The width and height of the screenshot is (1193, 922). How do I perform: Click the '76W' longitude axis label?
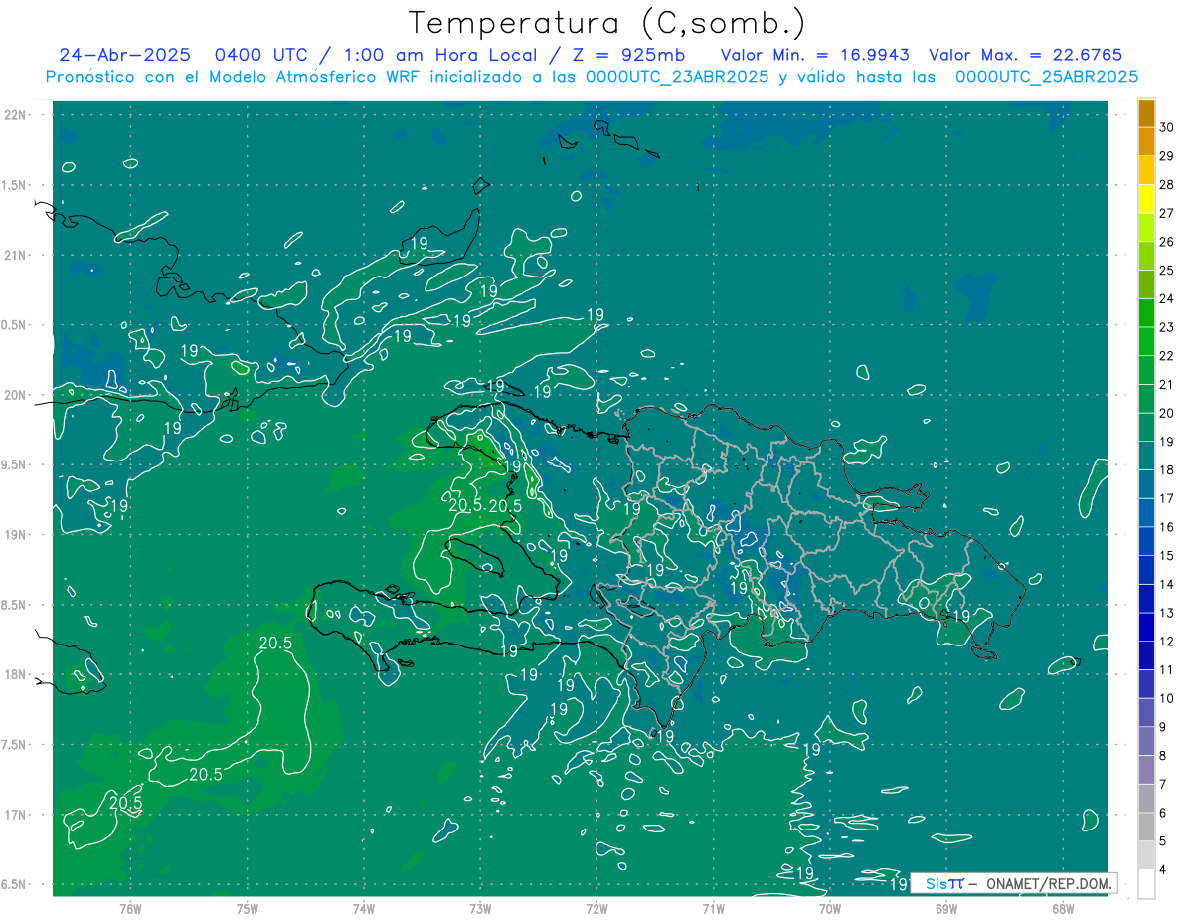(130, 909)
